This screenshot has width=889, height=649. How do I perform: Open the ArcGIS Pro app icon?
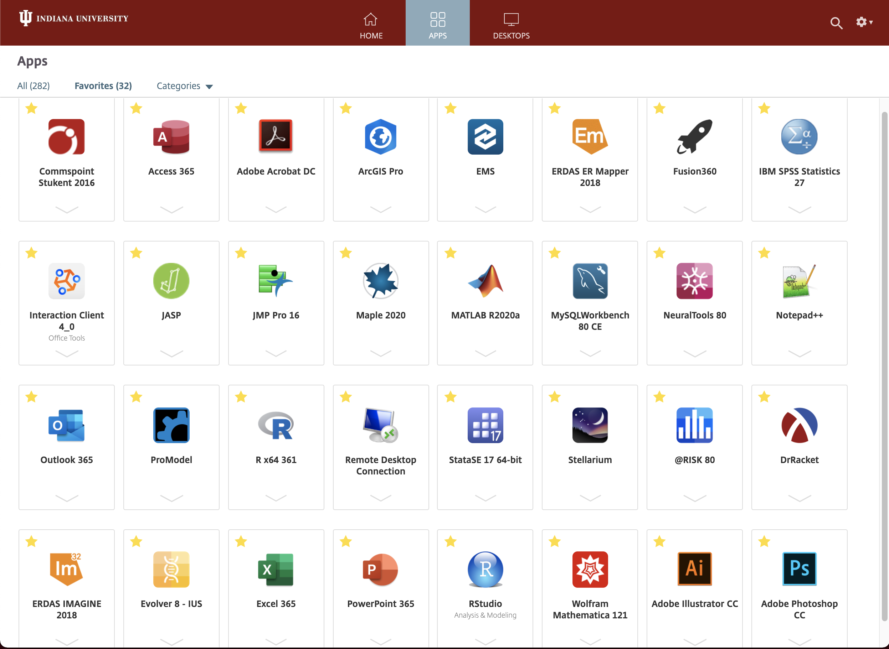click(380, 137)
